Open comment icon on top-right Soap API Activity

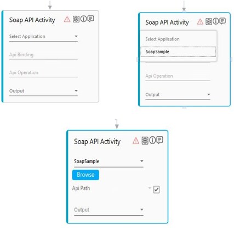(x=222, y=21)
